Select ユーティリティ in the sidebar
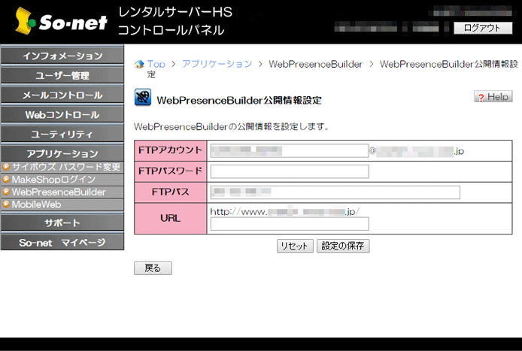This screenshot has width=522, height=351. [x=62, y=135]
